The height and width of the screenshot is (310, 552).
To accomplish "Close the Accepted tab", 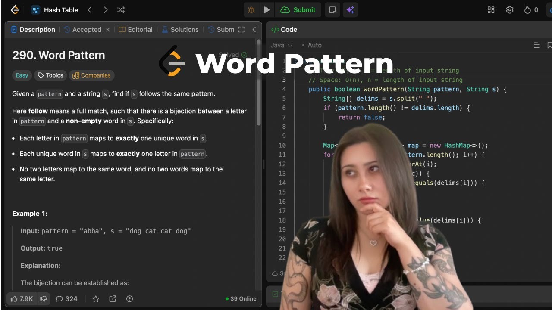I will coord(108,30).
